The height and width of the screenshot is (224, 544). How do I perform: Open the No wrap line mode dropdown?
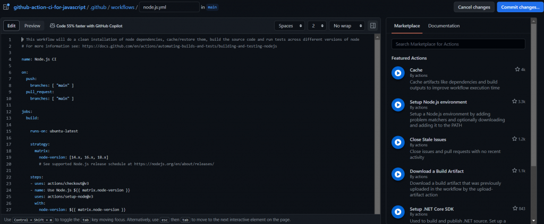tap(347, 25)
